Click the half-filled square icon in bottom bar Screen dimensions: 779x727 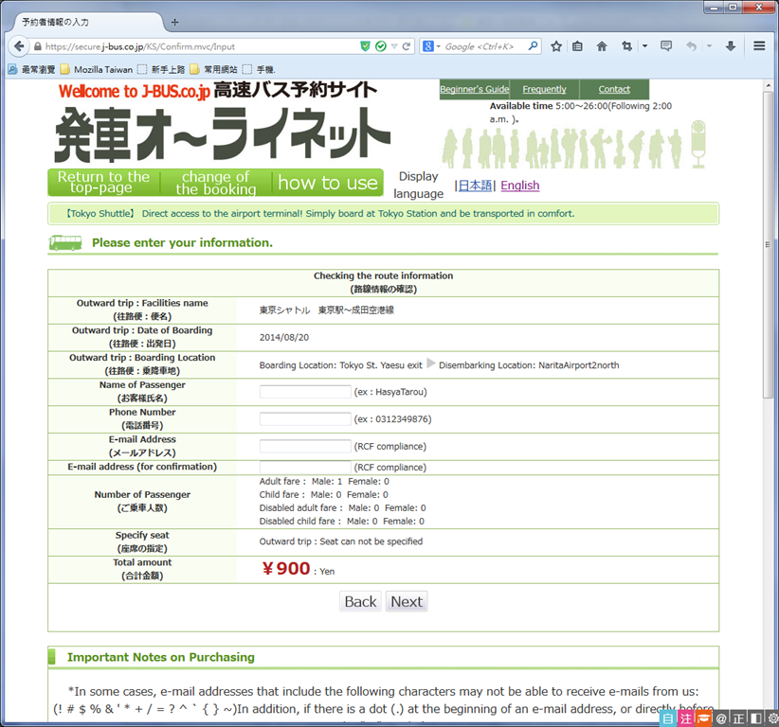click(x=756, y=718)
